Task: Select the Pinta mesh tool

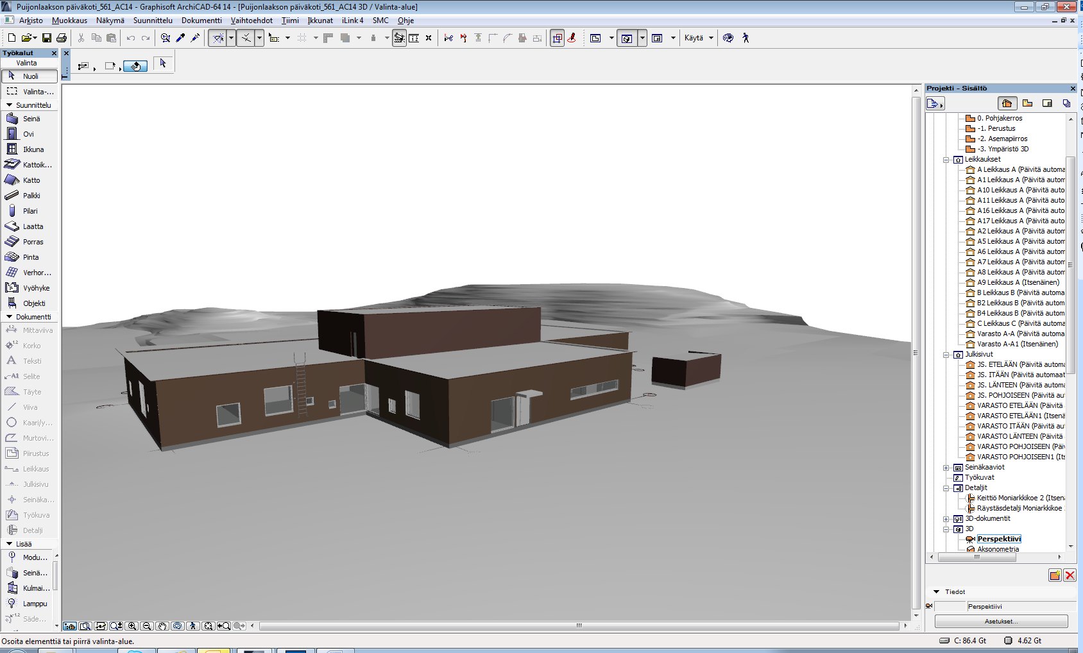Action: point(29,257)
